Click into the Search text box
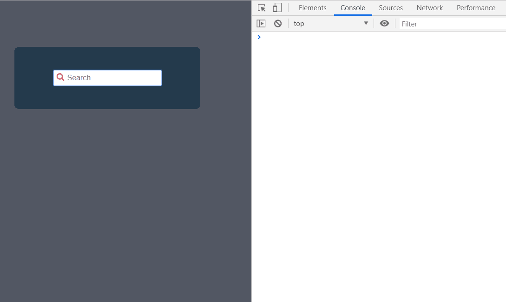The image size is (506, 302). pyautogui.click(x=112, y=78)
